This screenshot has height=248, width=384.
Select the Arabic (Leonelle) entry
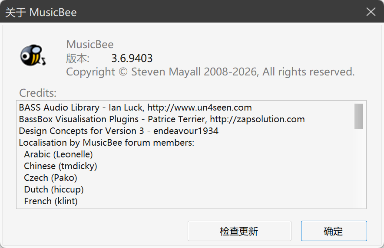point(58,154)
